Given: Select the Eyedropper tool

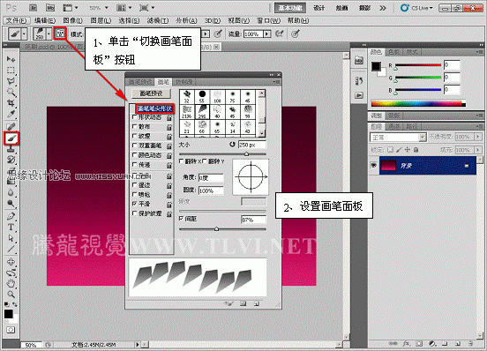Looking at the screenshot, I should tap(11, 114).
